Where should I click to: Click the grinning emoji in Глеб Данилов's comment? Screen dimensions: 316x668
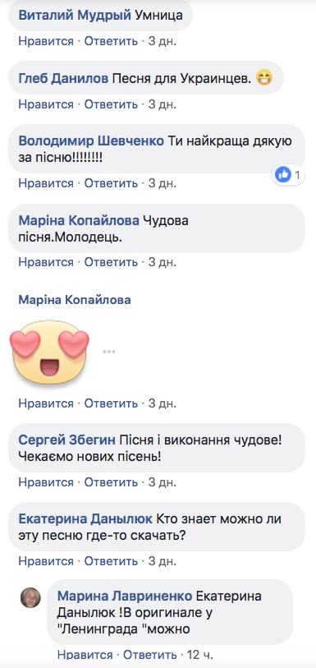(264, 78)
